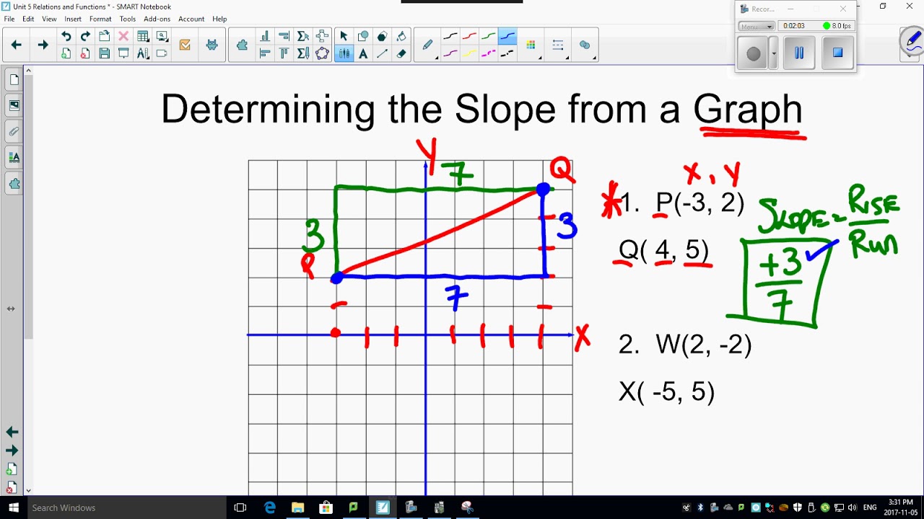The height and width of the screenshot is (519, 924).
Task: Click the Search Windows box
Action: coord(126,507)
